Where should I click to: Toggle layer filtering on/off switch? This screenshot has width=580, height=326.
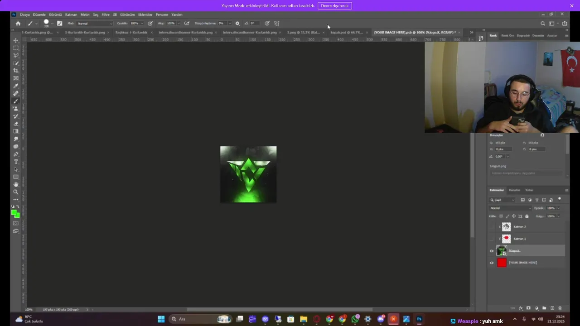[560, 199]
